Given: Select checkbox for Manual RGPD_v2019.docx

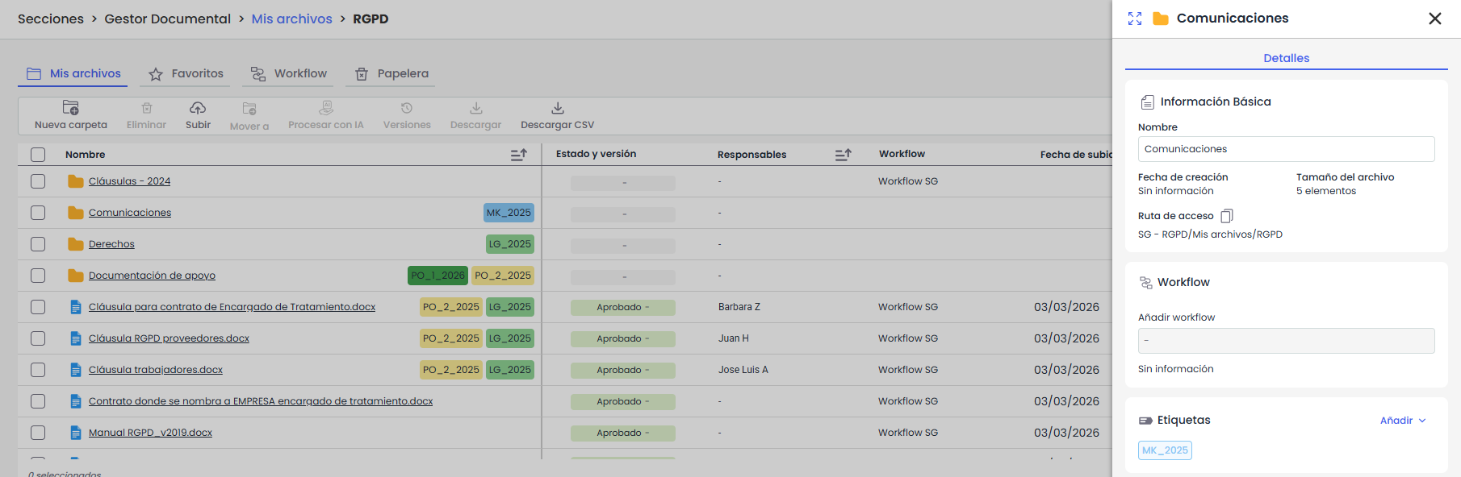Looking at the screenshot, I should [x=38, y=433].
